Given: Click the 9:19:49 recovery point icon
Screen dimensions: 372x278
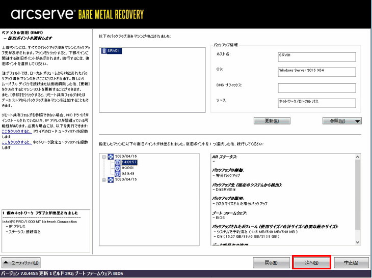Looking at the screenshot, I should point(118,174).
